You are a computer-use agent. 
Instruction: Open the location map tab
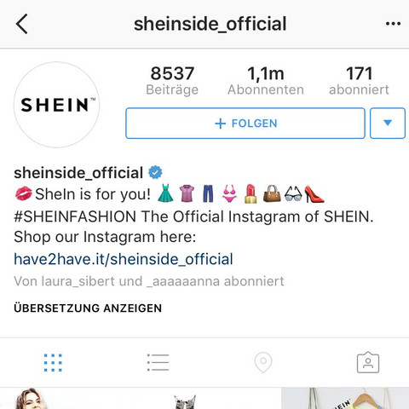tap(263, 362)
